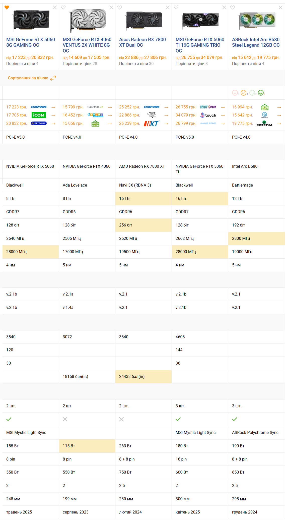Remove Asus Radeon RX 7800 XT from comparison
This screenshot has height=525, width=287.
click(168, 8)
